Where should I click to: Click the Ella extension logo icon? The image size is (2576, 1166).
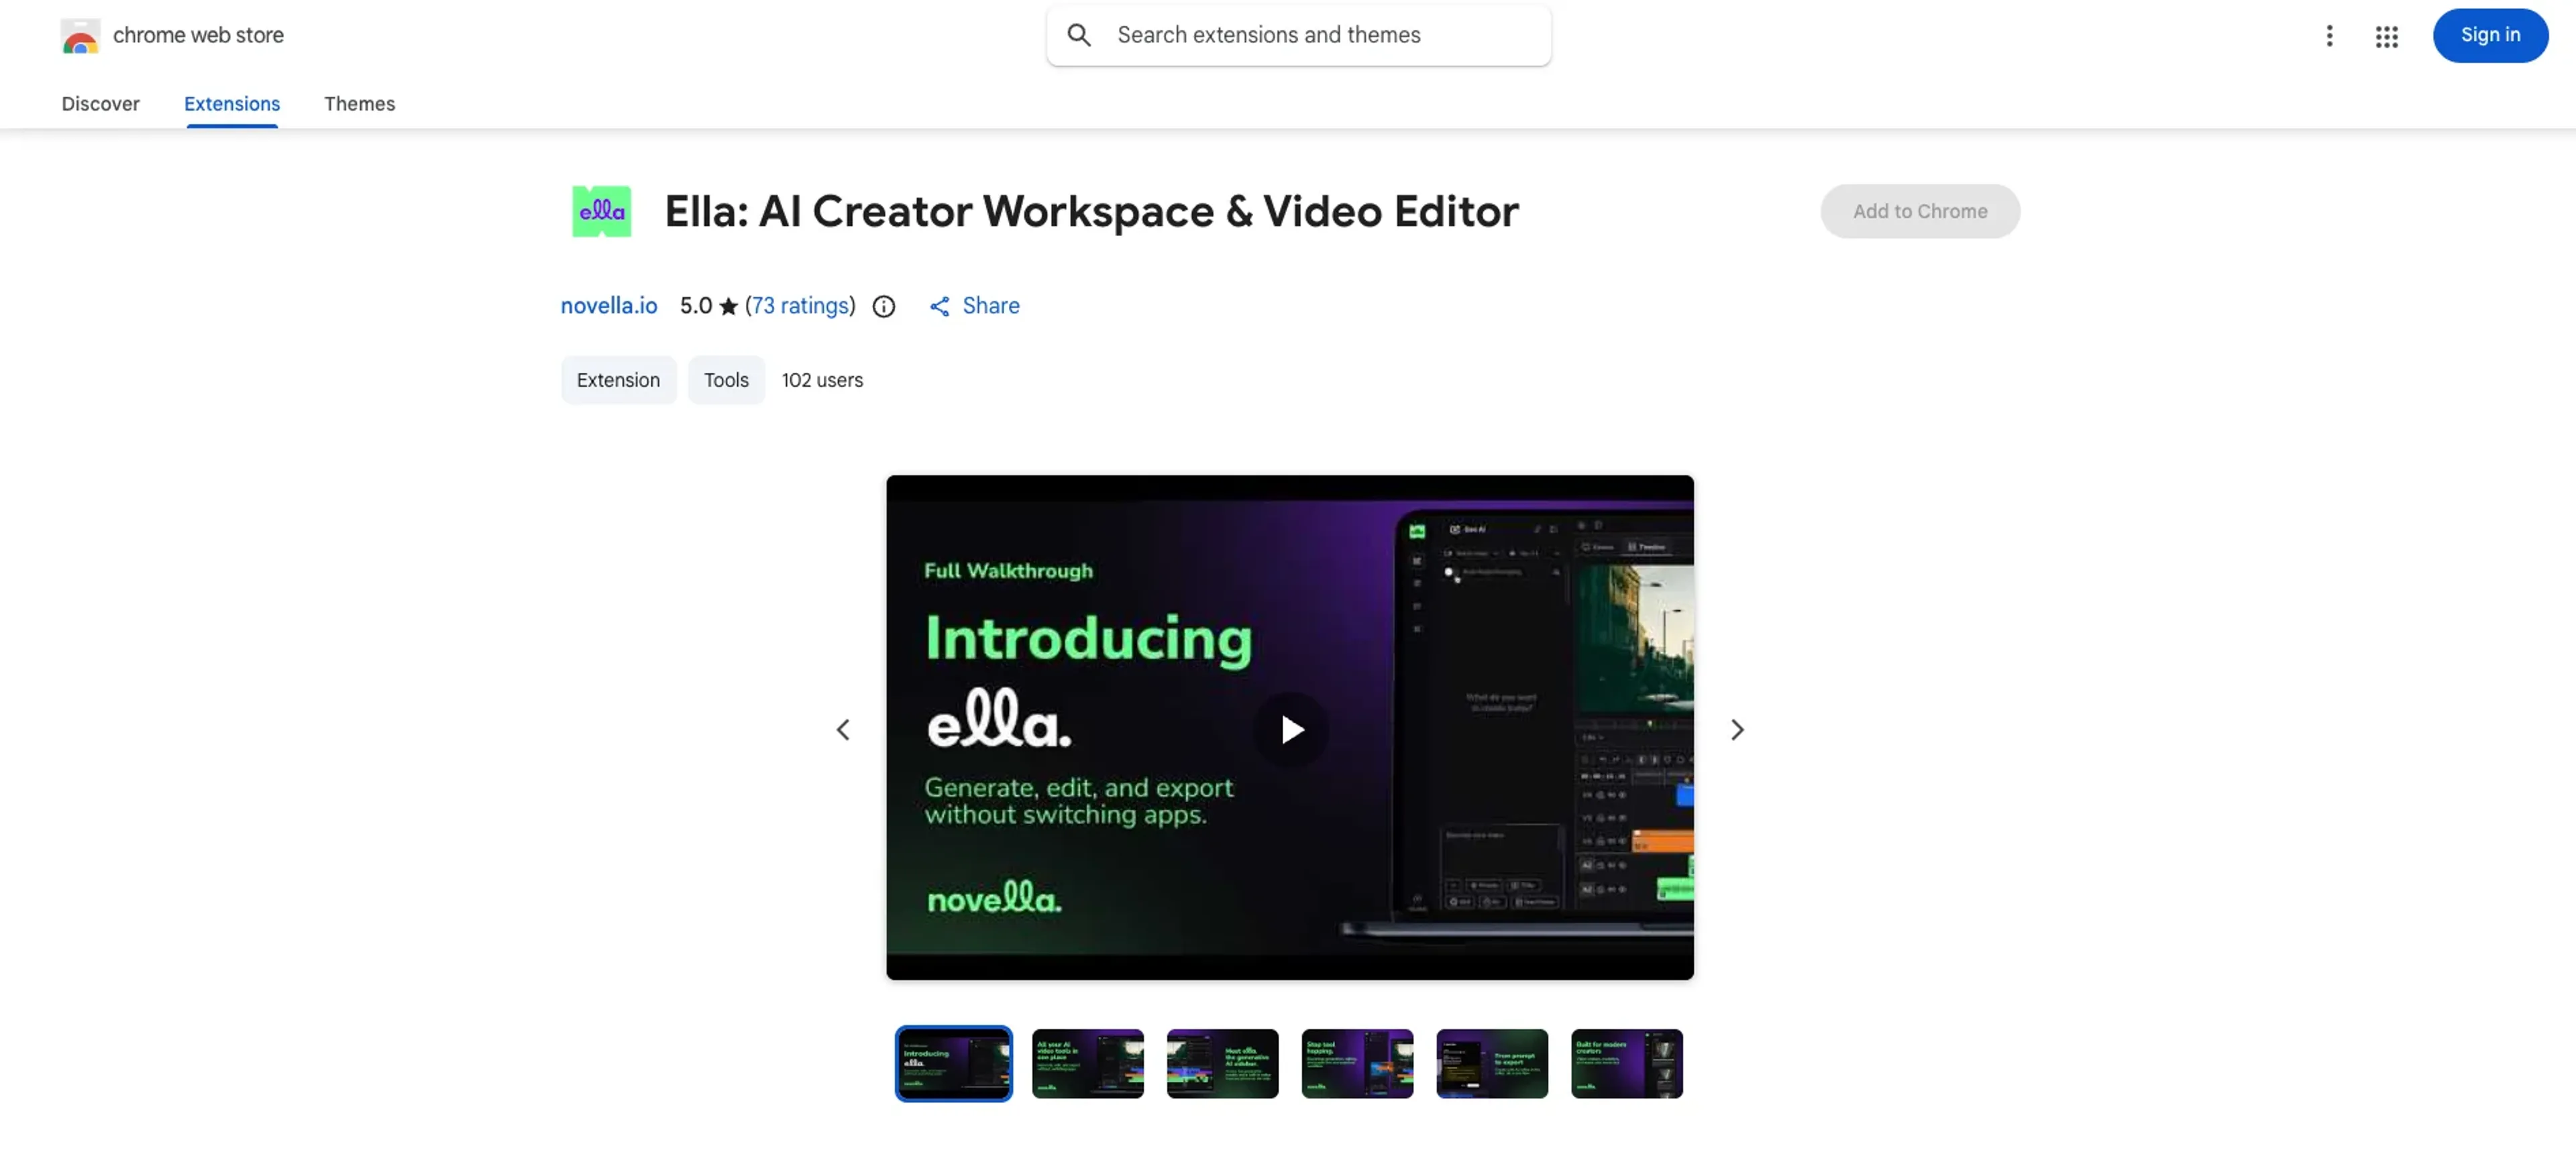tap(601, 211)
